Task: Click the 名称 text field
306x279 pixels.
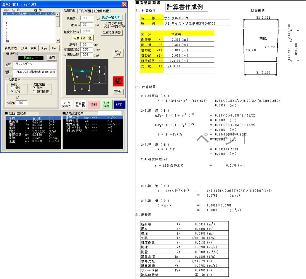Action: point(35,65)
